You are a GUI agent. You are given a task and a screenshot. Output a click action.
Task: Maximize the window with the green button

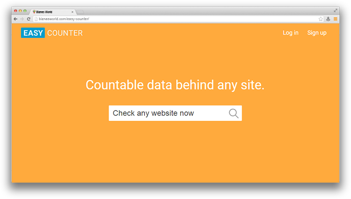click(x=25, y=11)
